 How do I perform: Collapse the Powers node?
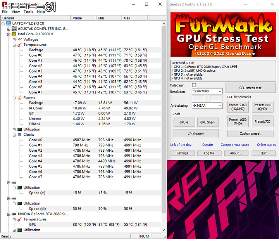coord(14,98)
